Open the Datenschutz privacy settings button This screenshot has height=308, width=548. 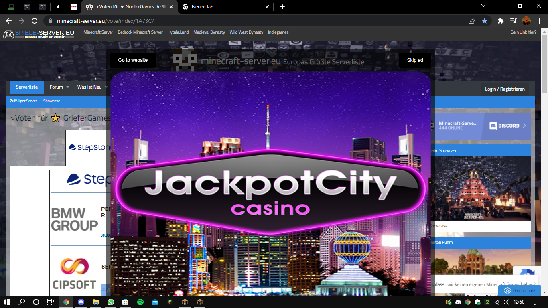coord(520,290)
